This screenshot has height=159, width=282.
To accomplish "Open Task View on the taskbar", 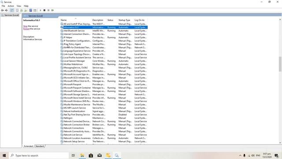I will (73, 155).
